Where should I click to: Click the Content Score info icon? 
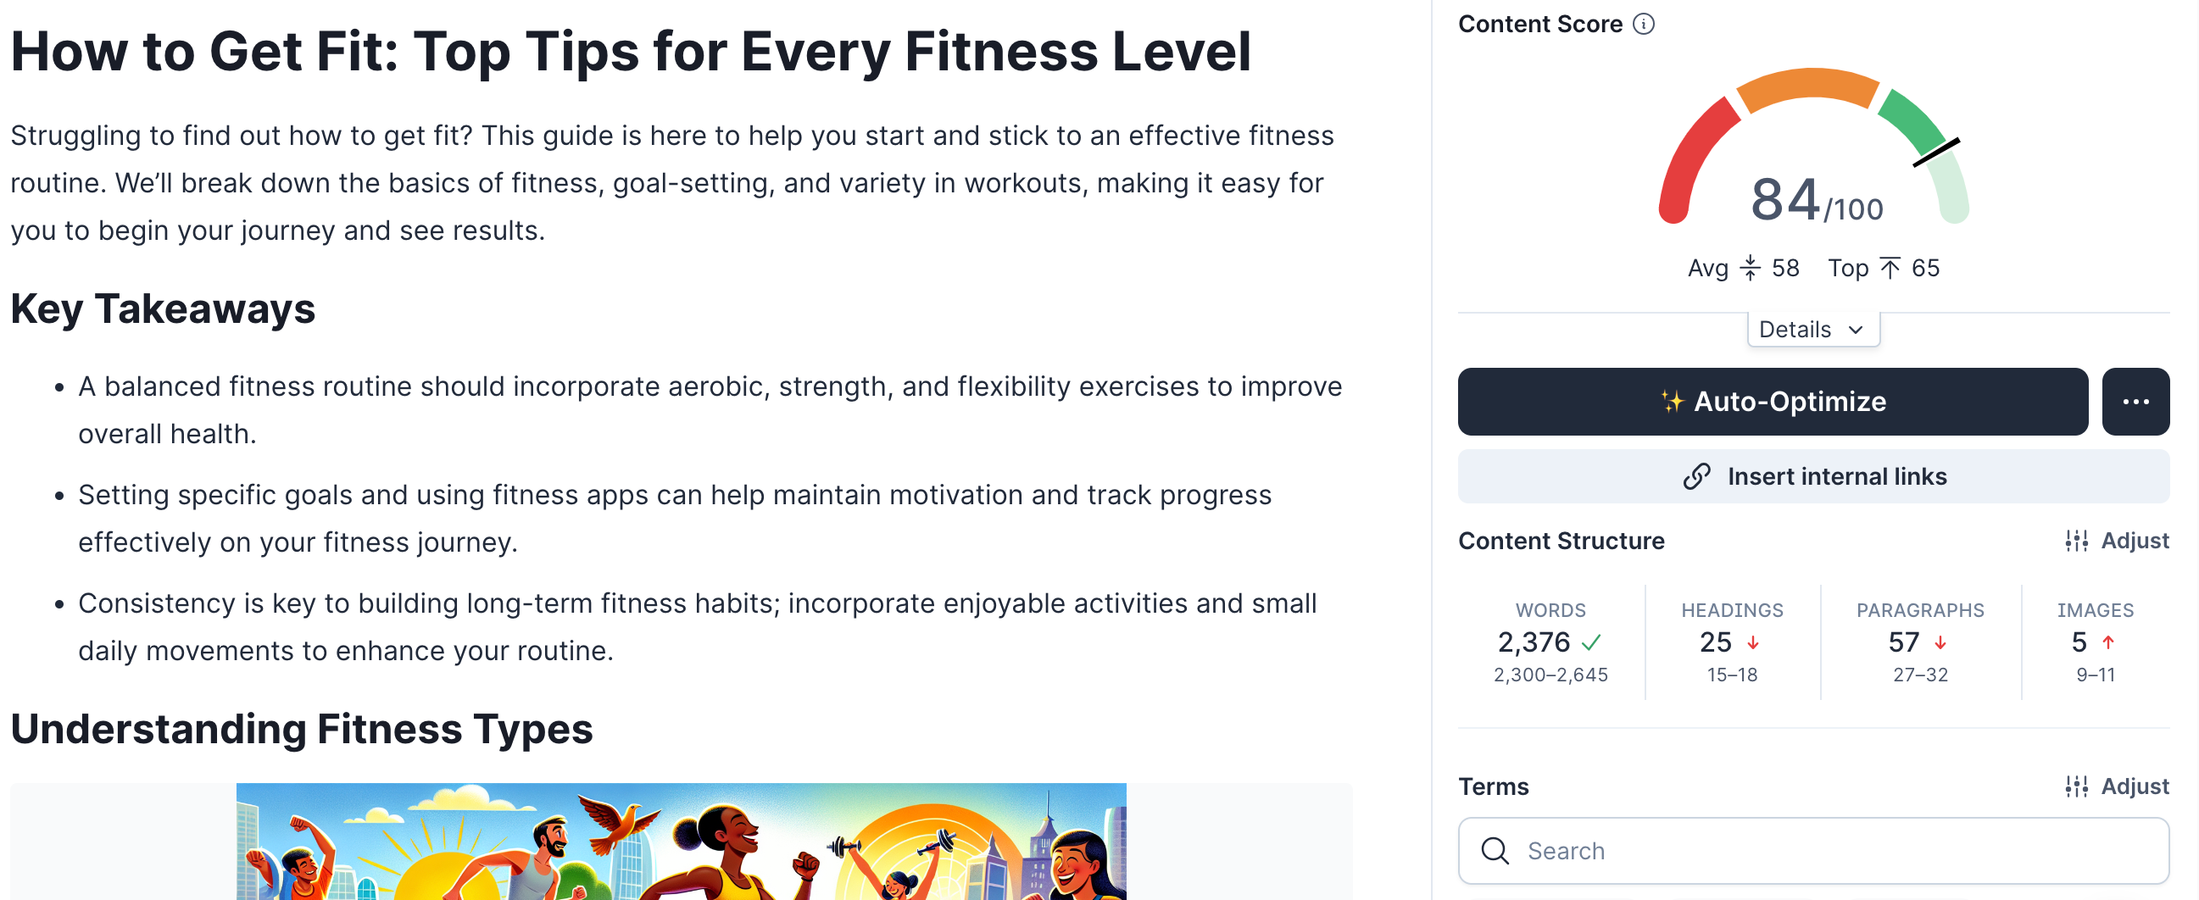tap(1643, 24)
